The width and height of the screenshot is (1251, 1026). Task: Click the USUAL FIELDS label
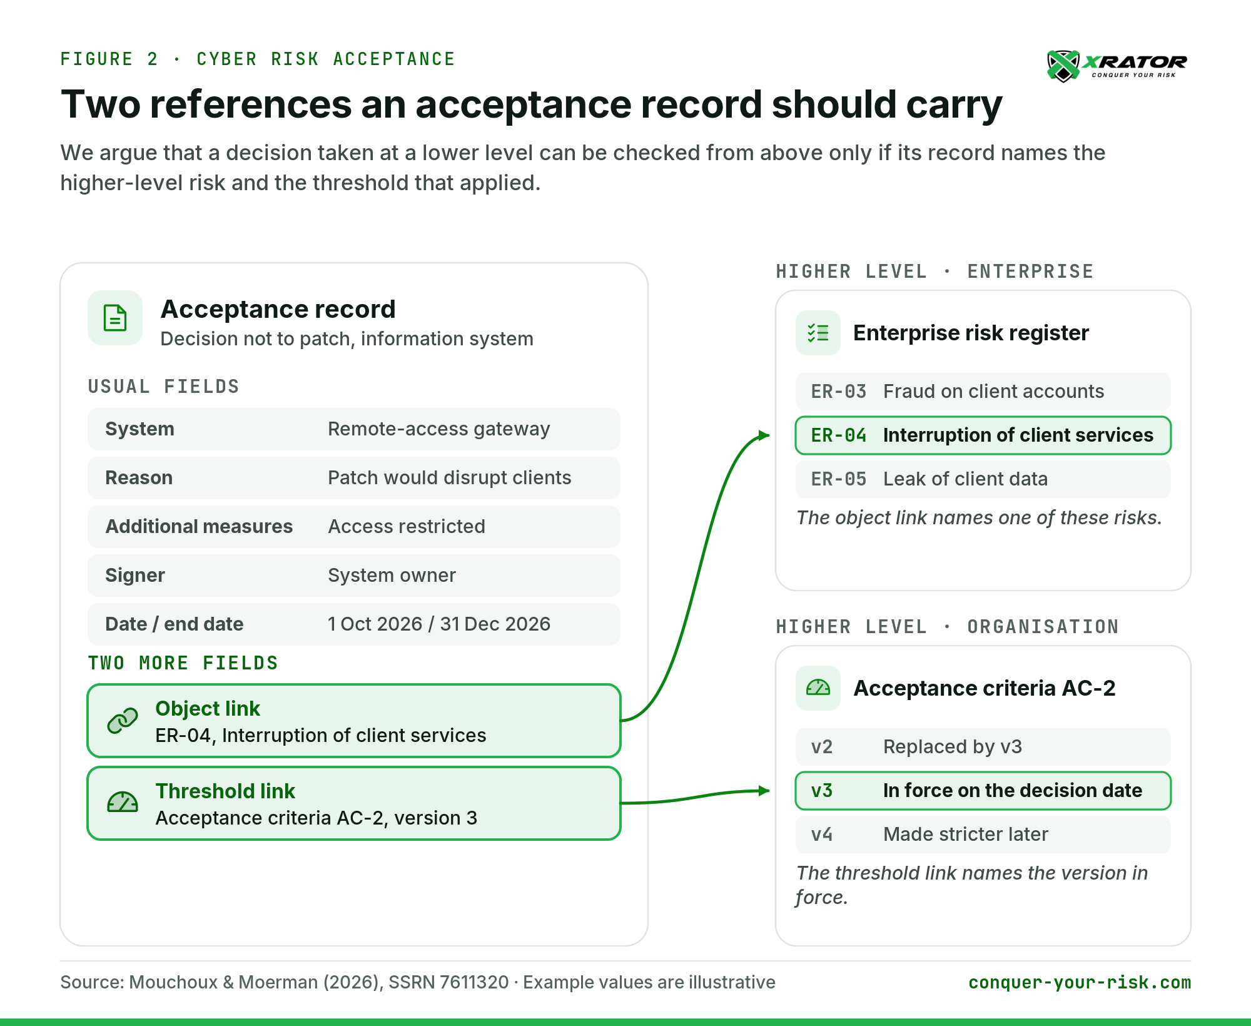pos(164,387)
